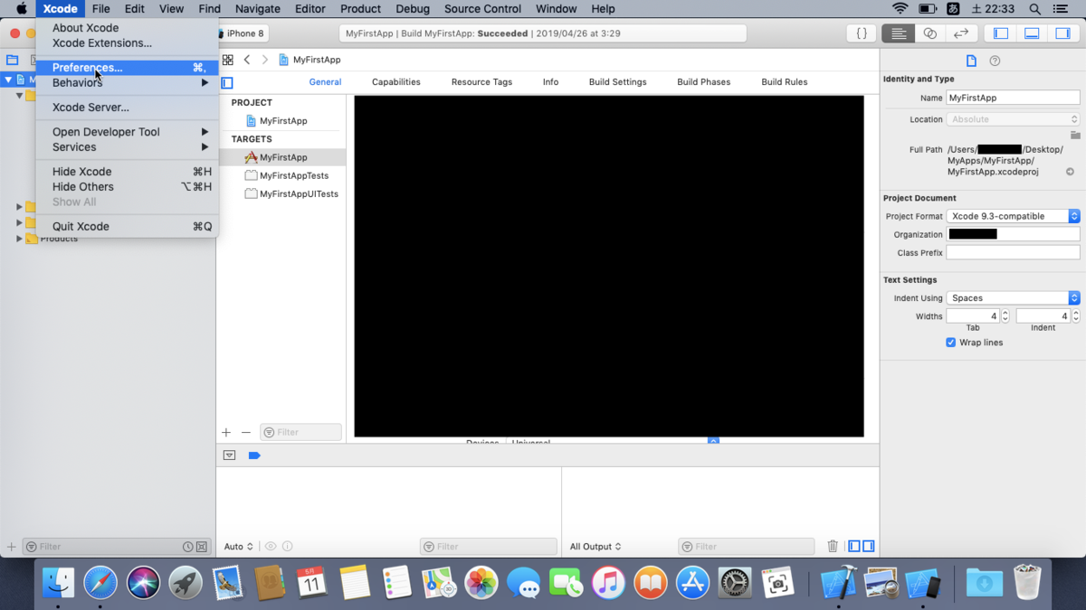Reveal project full path in Finder
The width and height of the screenshot is (1086, 610).
pos(1070,172)
